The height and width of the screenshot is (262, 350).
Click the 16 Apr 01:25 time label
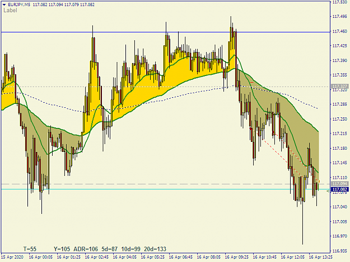[x=69, y=257]
